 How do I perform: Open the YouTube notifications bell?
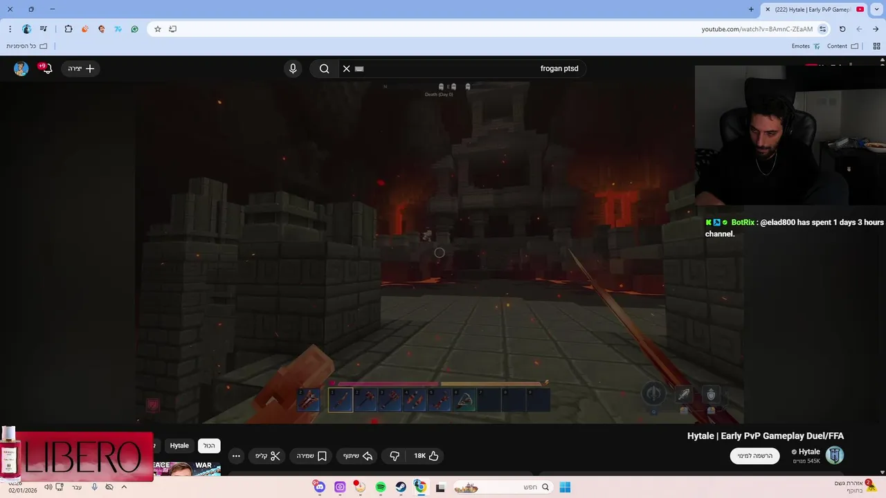click(x=46, y=68)
